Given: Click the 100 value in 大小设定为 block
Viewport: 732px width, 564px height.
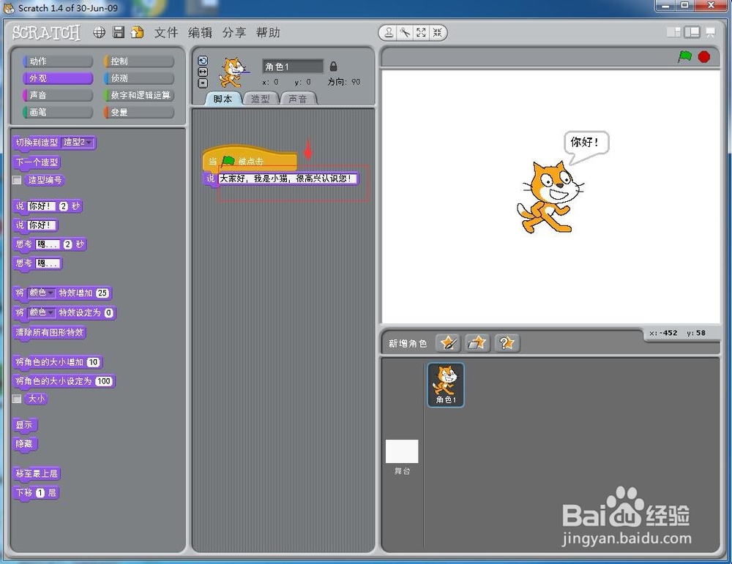Looking at the screenshot, I should click(104, 382).
